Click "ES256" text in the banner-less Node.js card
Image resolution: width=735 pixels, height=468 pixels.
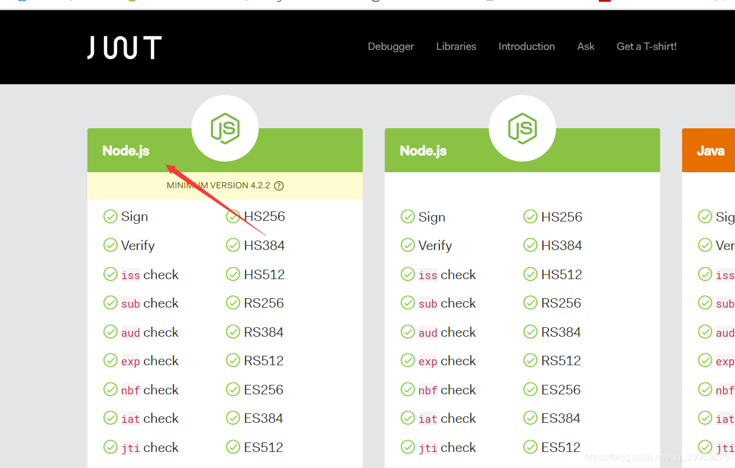click(561, 390)
